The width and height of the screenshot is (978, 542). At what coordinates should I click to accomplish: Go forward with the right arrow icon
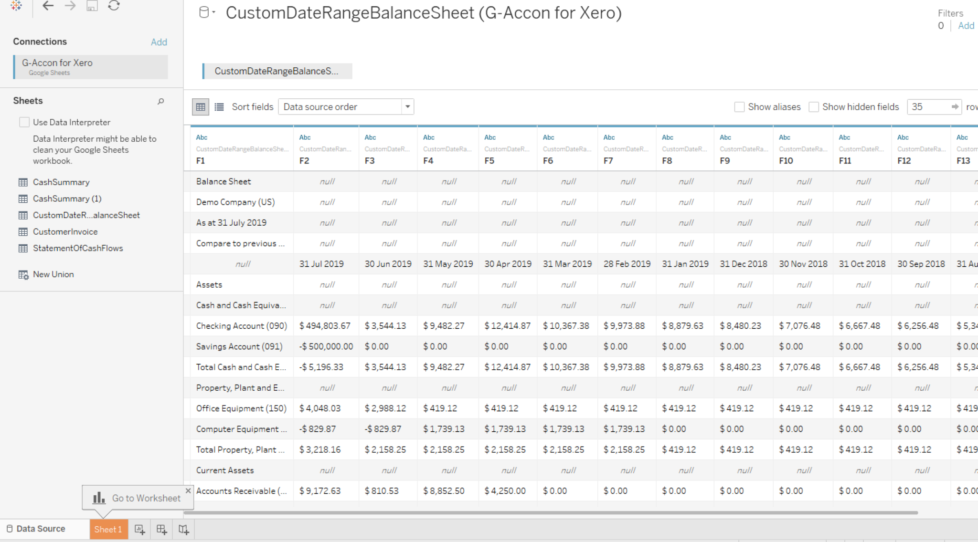(70, 6)
